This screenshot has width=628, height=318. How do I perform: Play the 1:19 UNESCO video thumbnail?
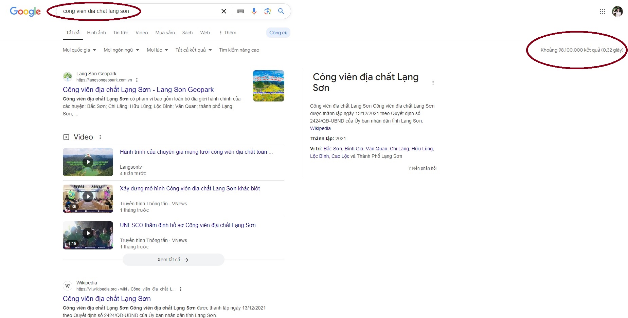[88, 235]
